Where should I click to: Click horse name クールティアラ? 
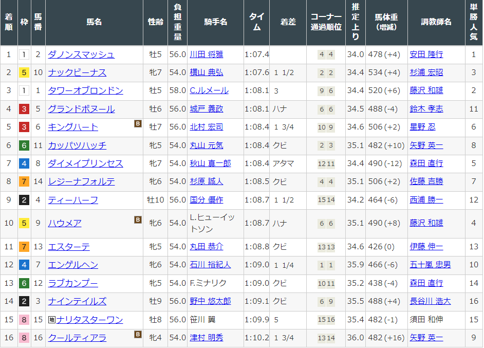[77, 338]
